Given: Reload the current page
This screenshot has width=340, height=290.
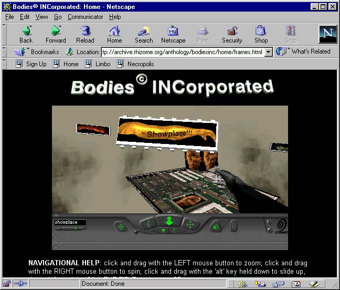Looking at the screenshot, I should [85, 34].
